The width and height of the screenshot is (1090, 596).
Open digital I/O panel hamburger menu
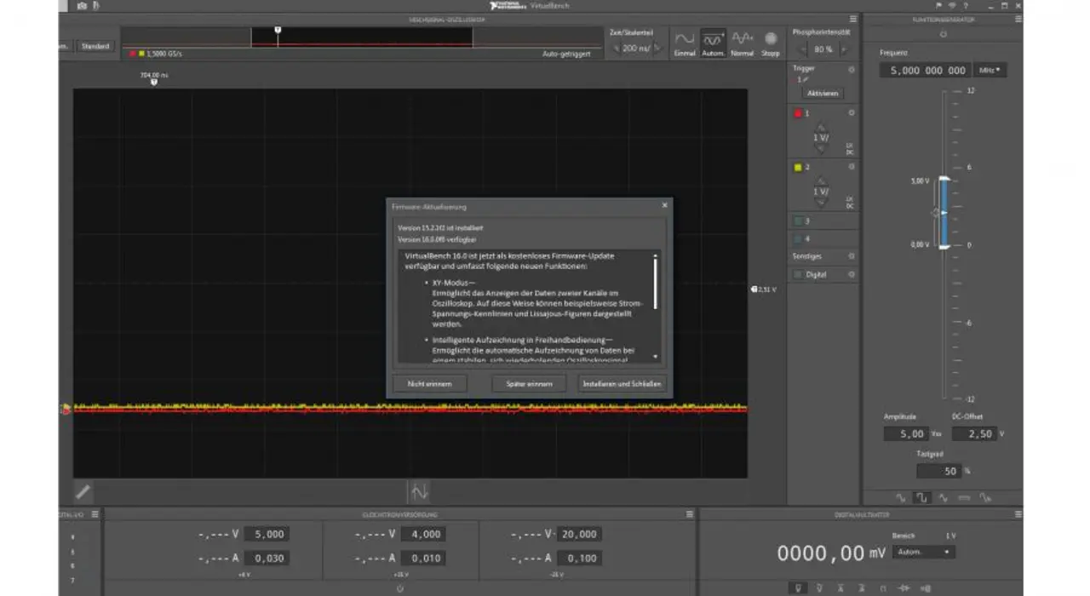click(x=95, y=514)
